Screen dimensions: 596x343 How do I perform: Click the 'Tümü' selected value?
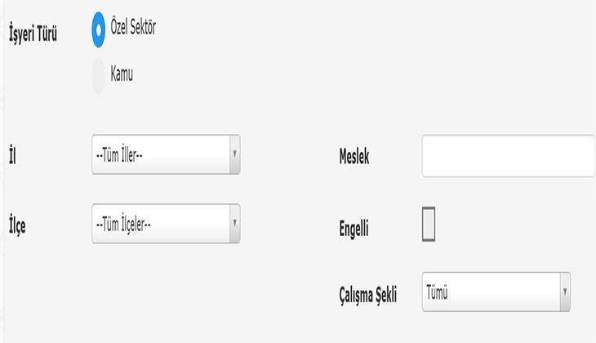click(437, 292)
